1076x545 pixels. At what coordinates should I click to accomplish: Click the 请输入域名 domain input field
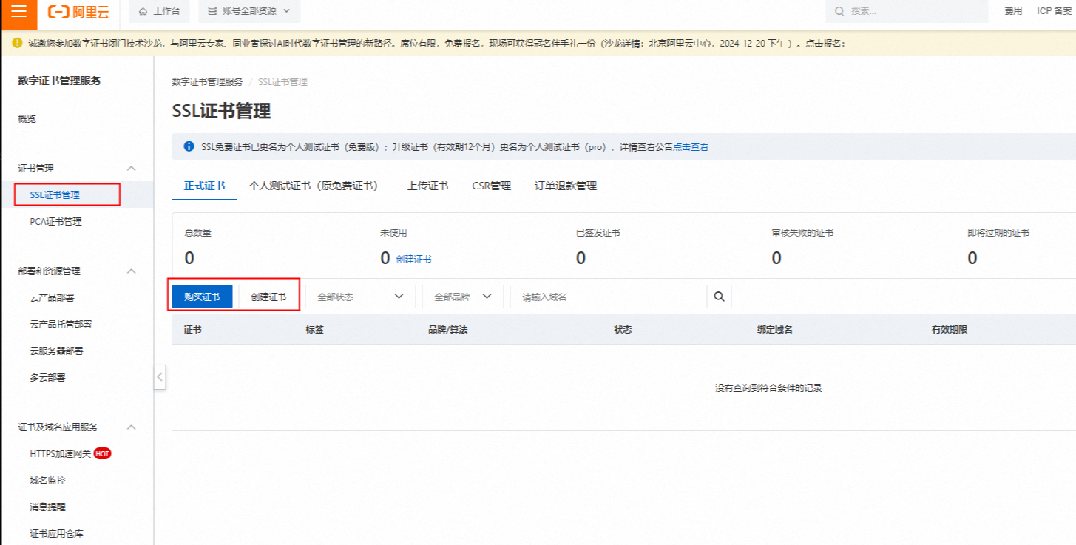click(609, 297)
